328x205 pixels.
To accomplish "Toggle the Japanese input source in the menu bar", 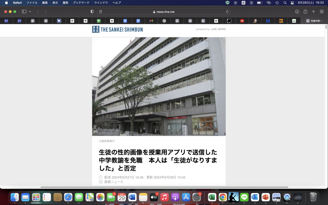I will tap(243, 3).
